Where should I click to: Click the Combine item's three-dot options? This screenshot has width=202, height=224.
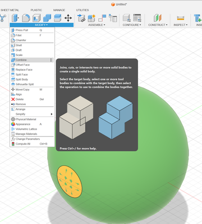(x=51, y=60)
